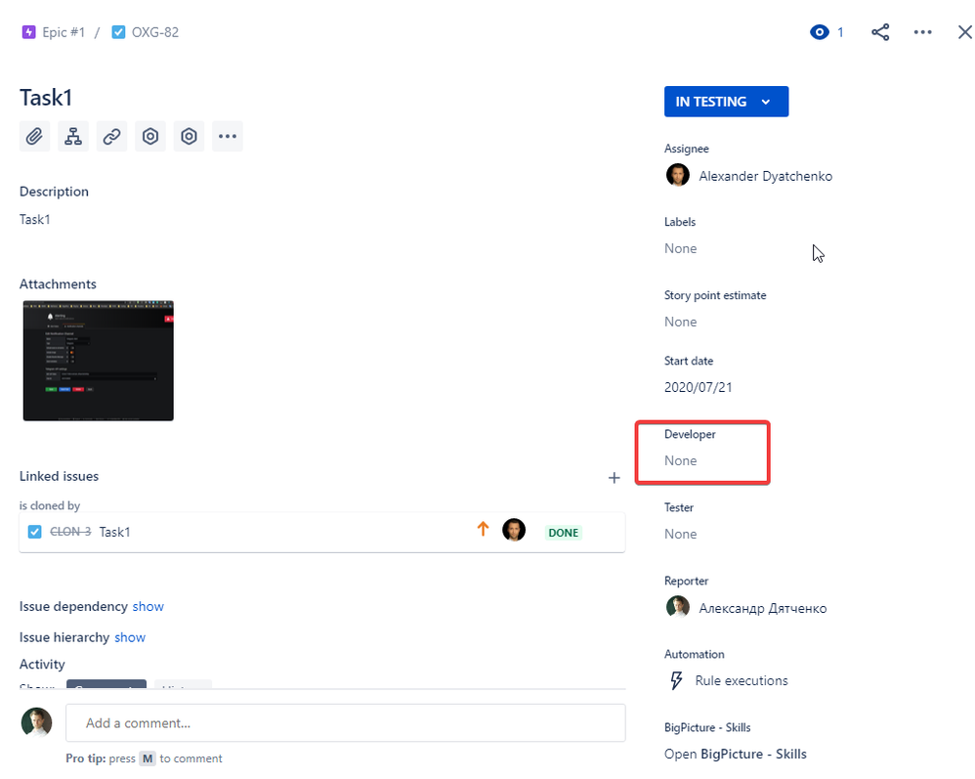
Task: Click the watchers count 1
Action: [840, 32]
